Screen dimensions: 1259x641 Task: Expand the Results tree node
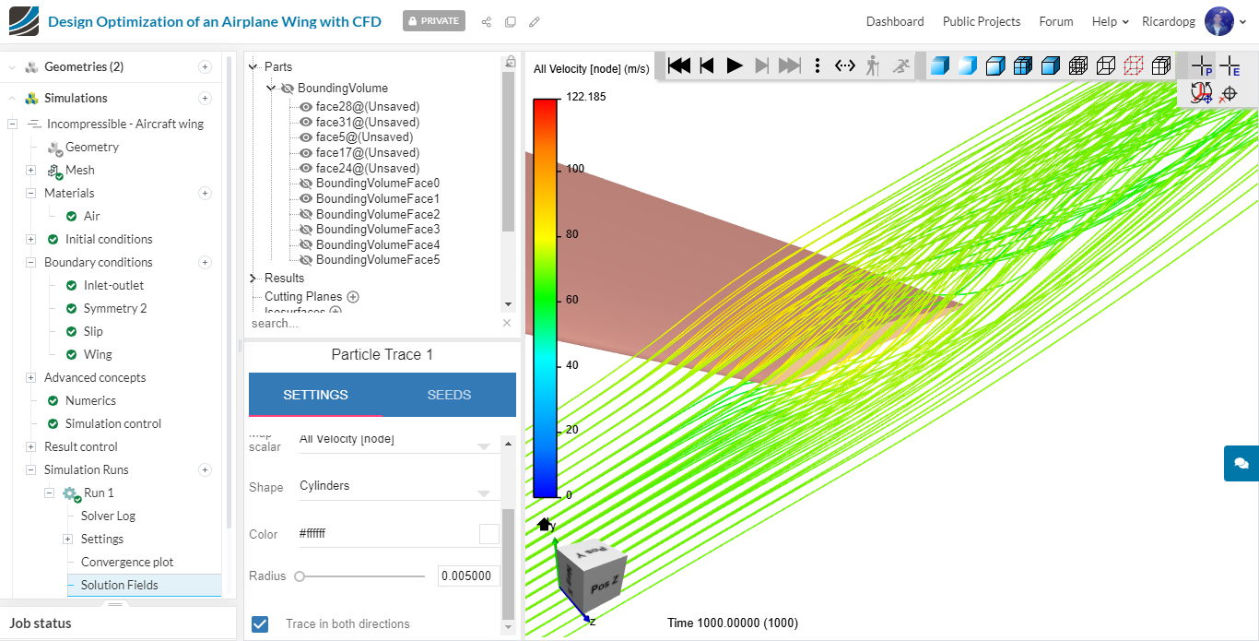[x=254, y=278]
